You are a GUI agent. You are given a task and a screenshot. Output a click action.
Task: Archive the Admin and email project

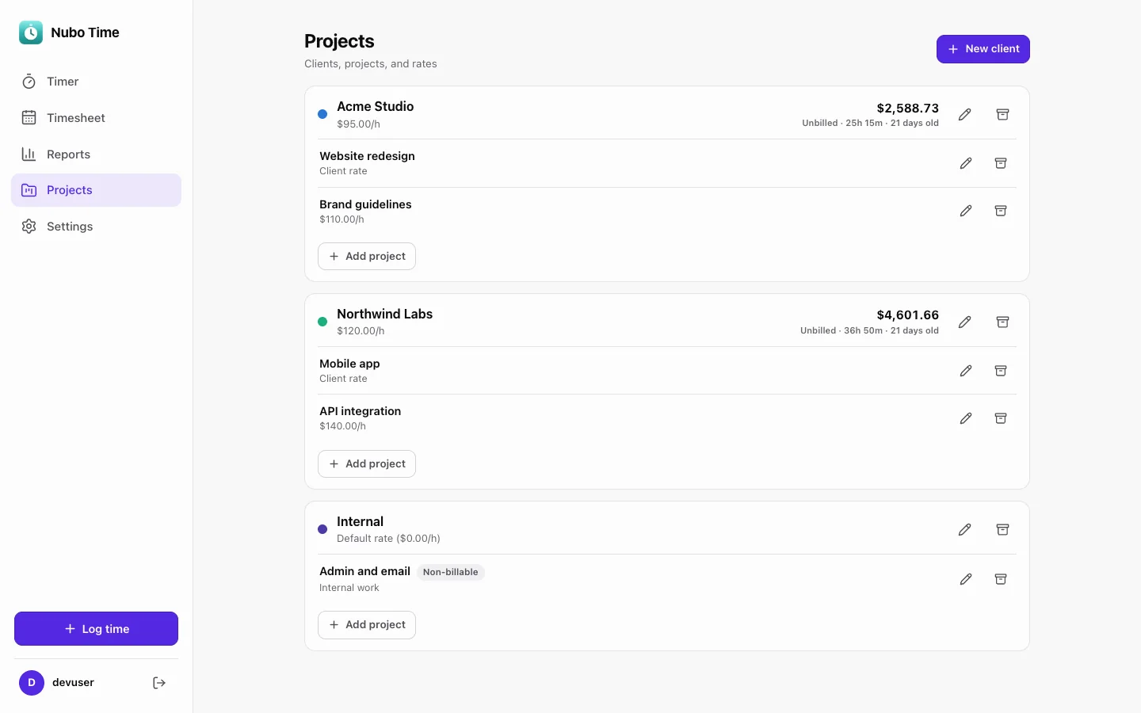click(1001, 579)
